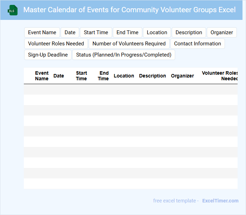The width and height of the screenshot is (246, 215).
Task: Click the green XLS file icon
Action: coord(13,10)
